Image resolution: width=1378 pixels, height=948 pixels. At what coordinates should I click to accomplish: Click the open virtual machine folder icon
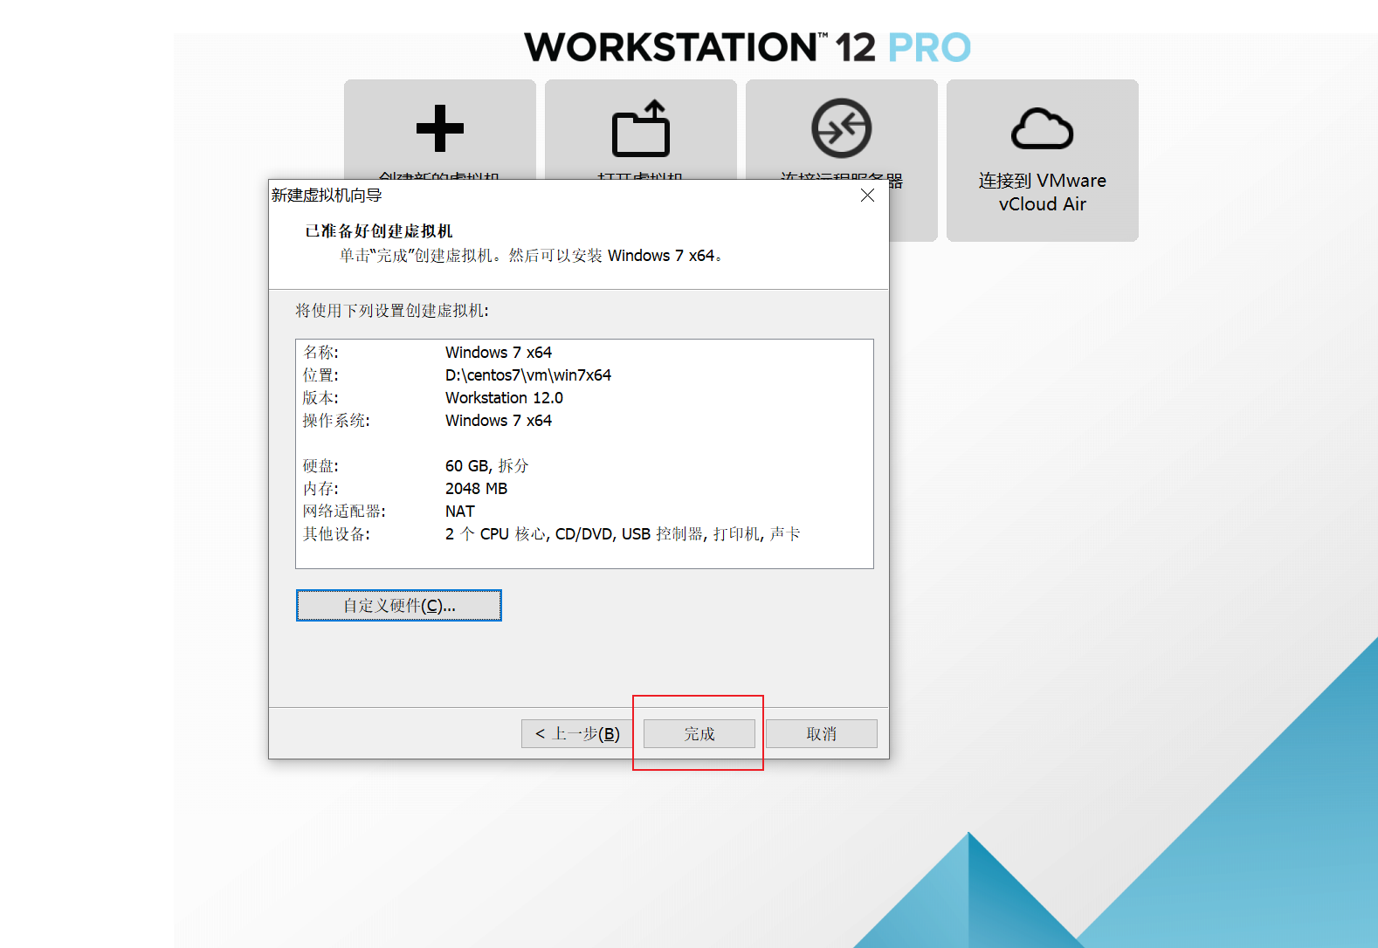(x=641, y=128)
